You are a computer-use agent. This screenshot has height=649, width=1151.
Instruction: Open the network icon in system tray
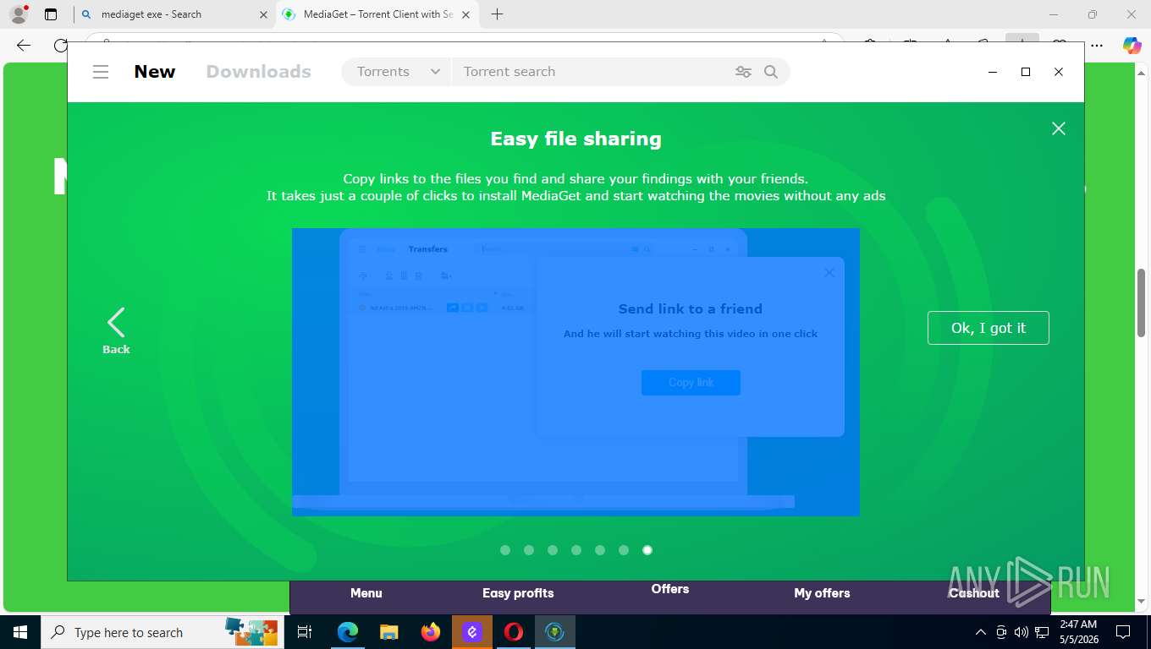(x=1042, y=632)
